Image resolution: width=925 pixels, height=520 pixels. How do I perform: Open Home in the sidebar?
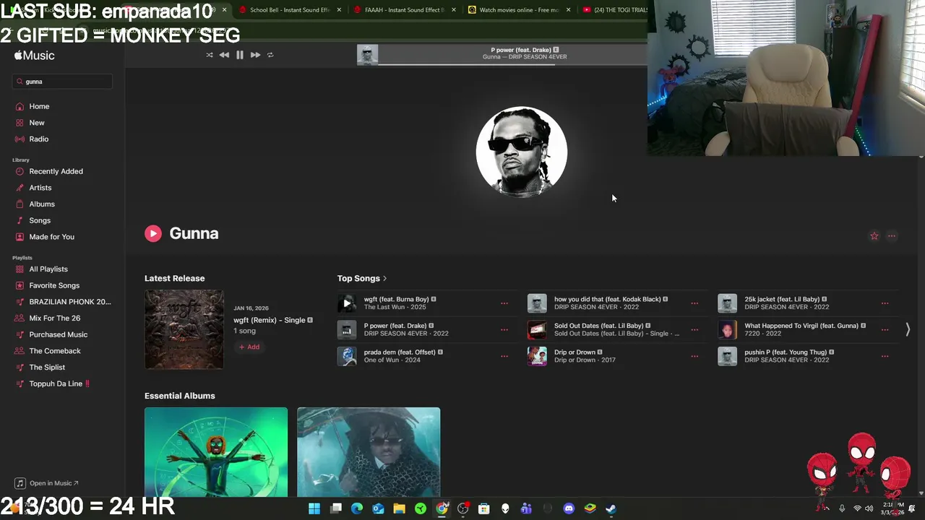[x=39, y=106]
